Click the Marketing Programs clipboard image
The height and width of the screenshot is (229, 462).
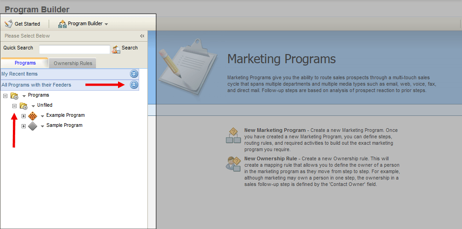188,67
